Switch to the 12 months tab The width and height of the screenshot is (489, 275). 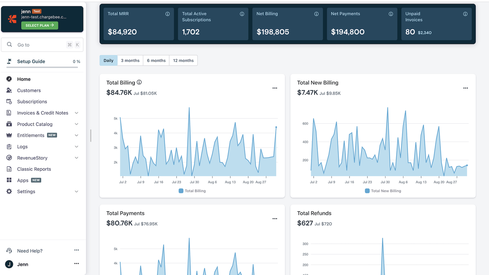(x=183, y=60)
